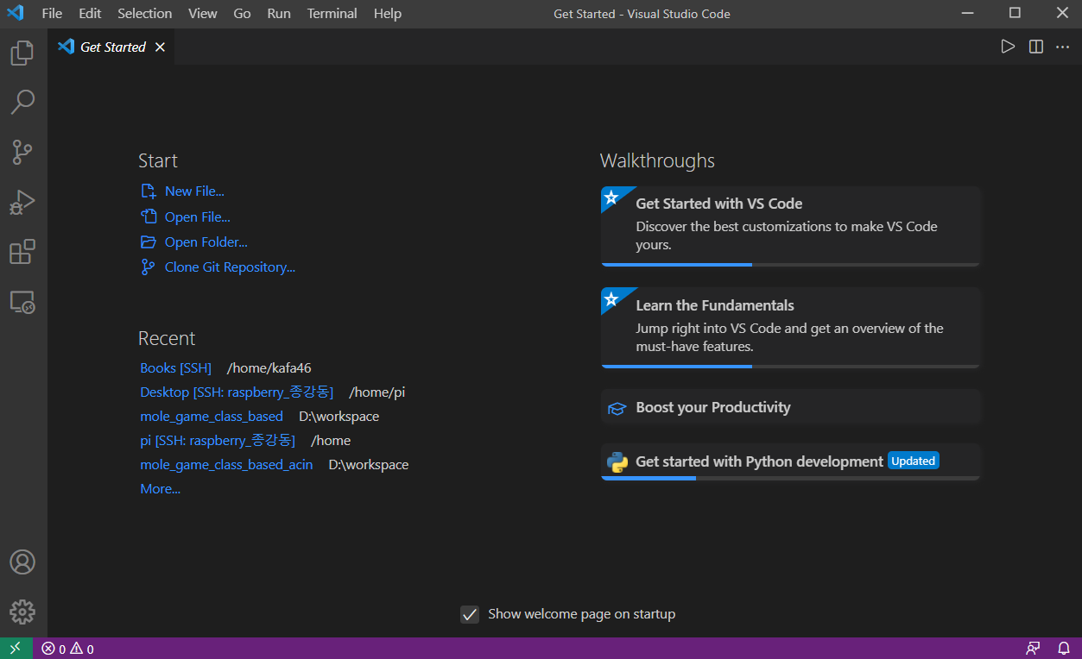Open recent mole_game_class_based folder
This screenshot has width=1082, height=659.
click(x=212, y=417)
